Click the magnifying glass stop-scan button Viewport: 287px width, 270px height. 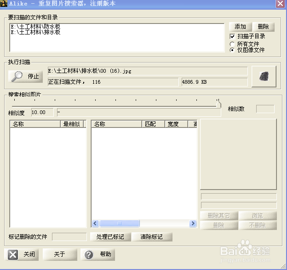tap(25, 76)
